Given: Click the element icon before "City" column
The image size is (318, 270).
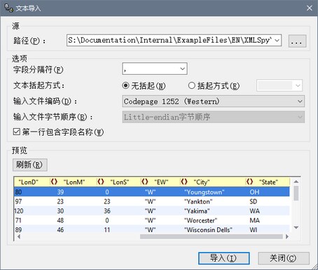Looking at the screenshot, I should [184, 182].
